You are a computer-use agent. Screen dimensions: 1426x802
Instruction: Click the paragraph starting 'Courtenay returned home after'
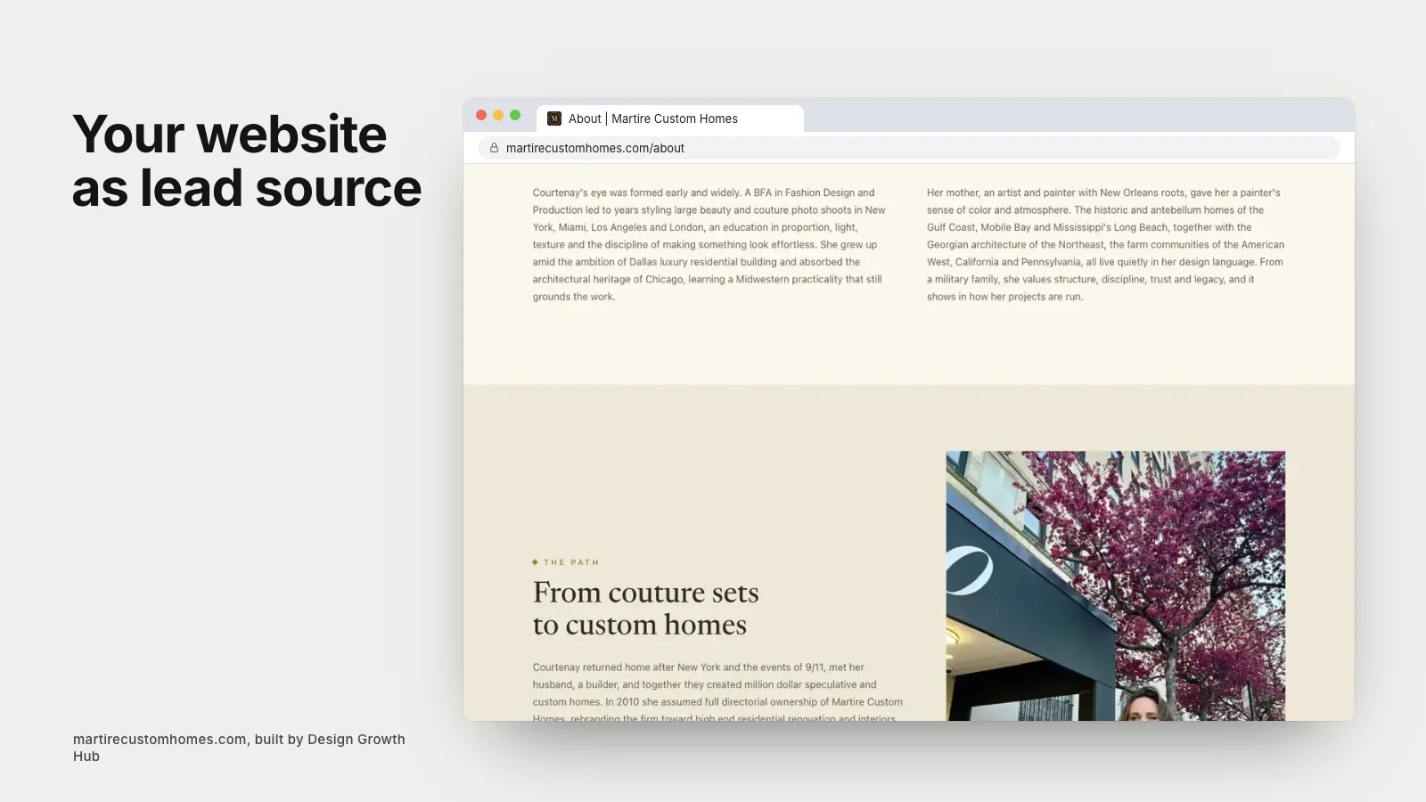pos(717,692)
